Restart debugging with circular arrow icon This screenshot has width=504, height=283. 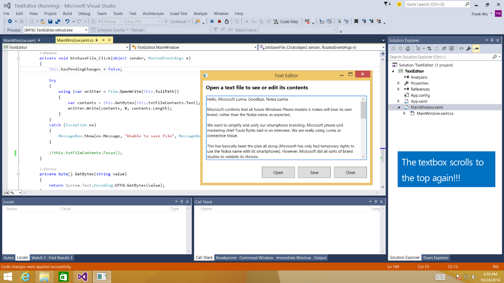click(227, 22)
